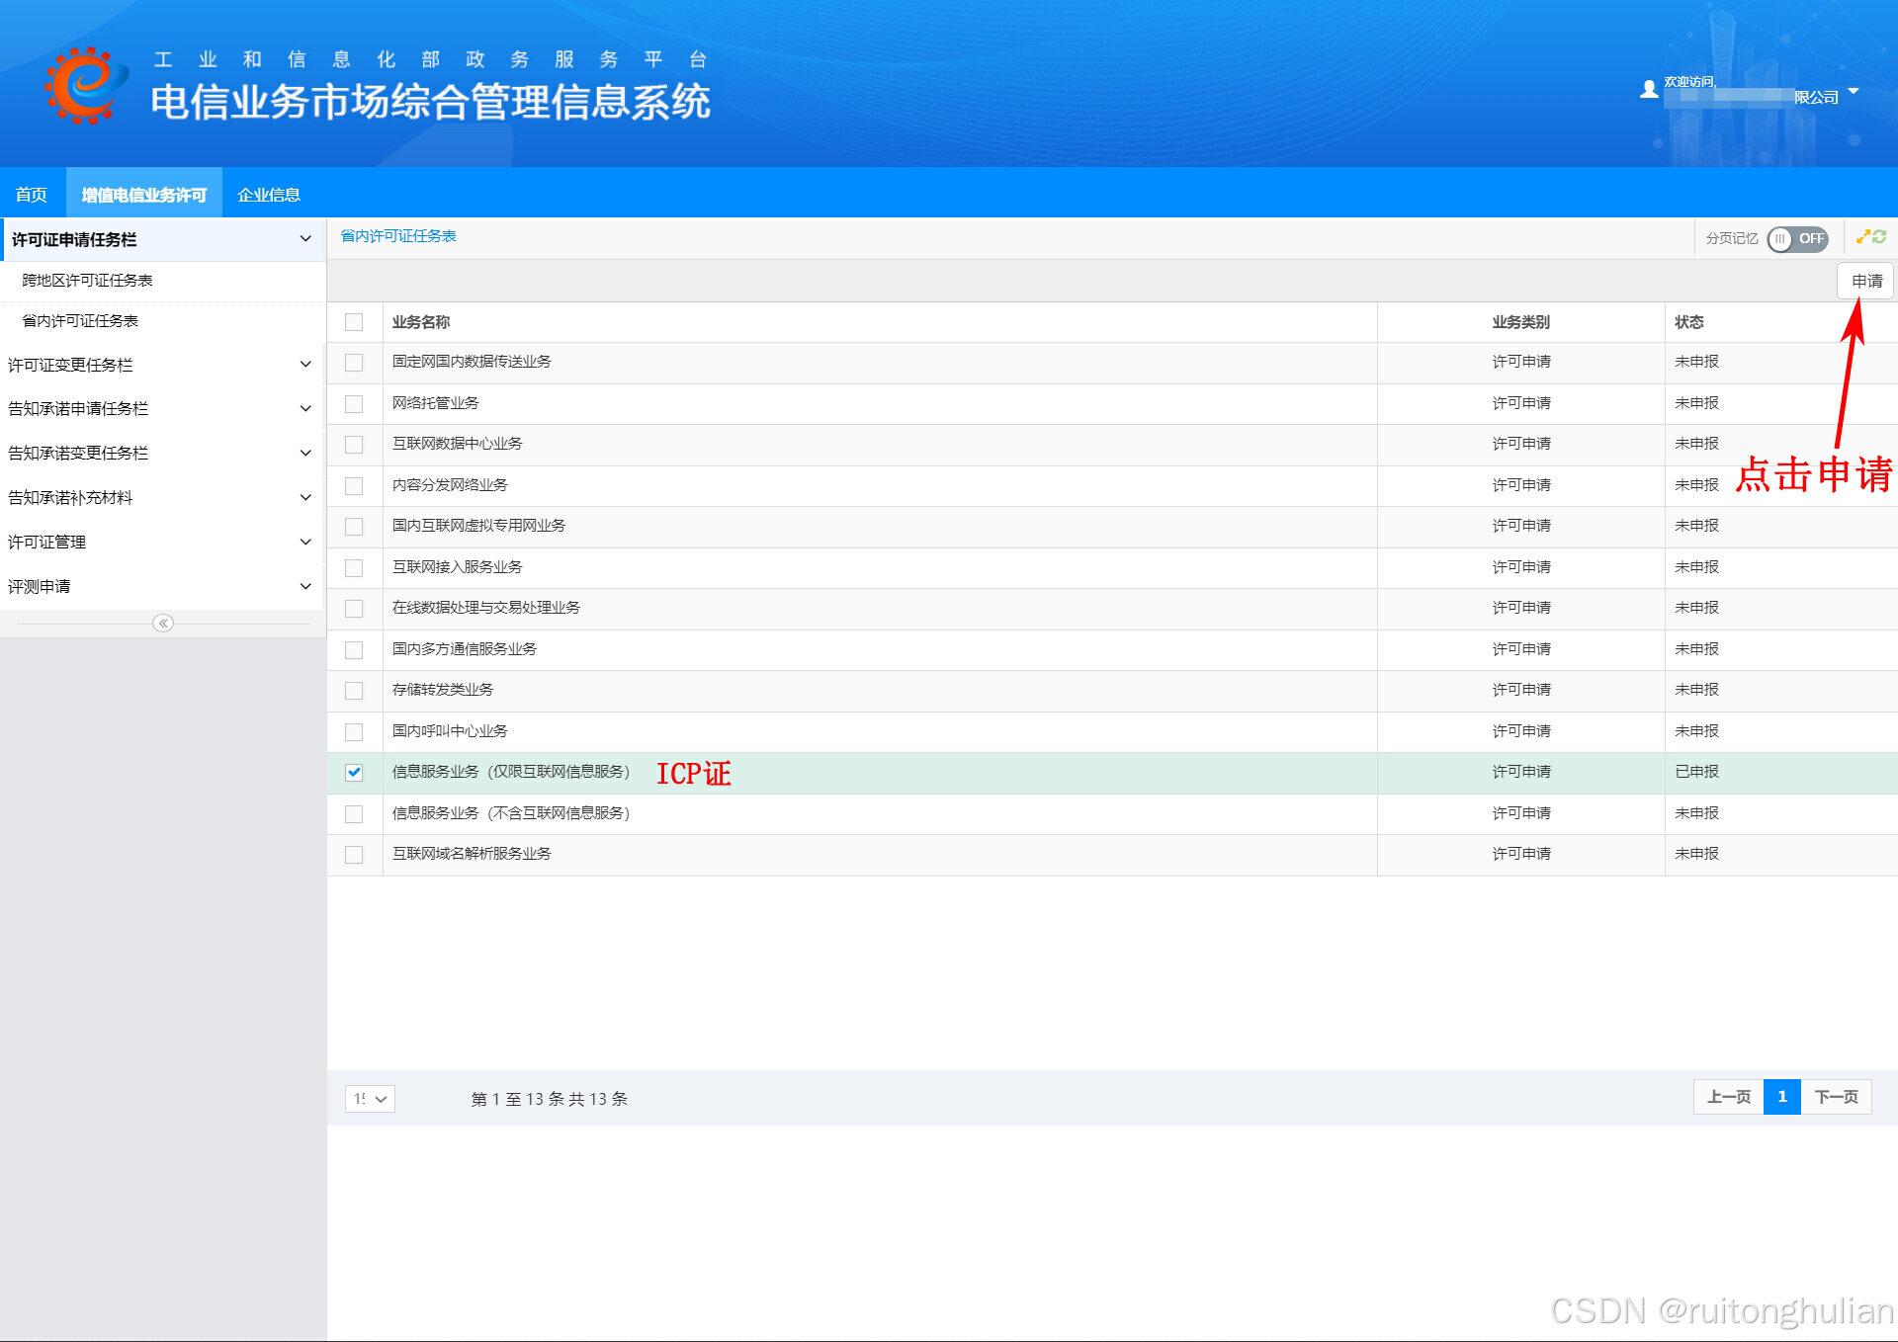This screenshot has width=1898, height=1342.
Task: Click the user avatar icon in header
Action: [x=1648, y=90]
